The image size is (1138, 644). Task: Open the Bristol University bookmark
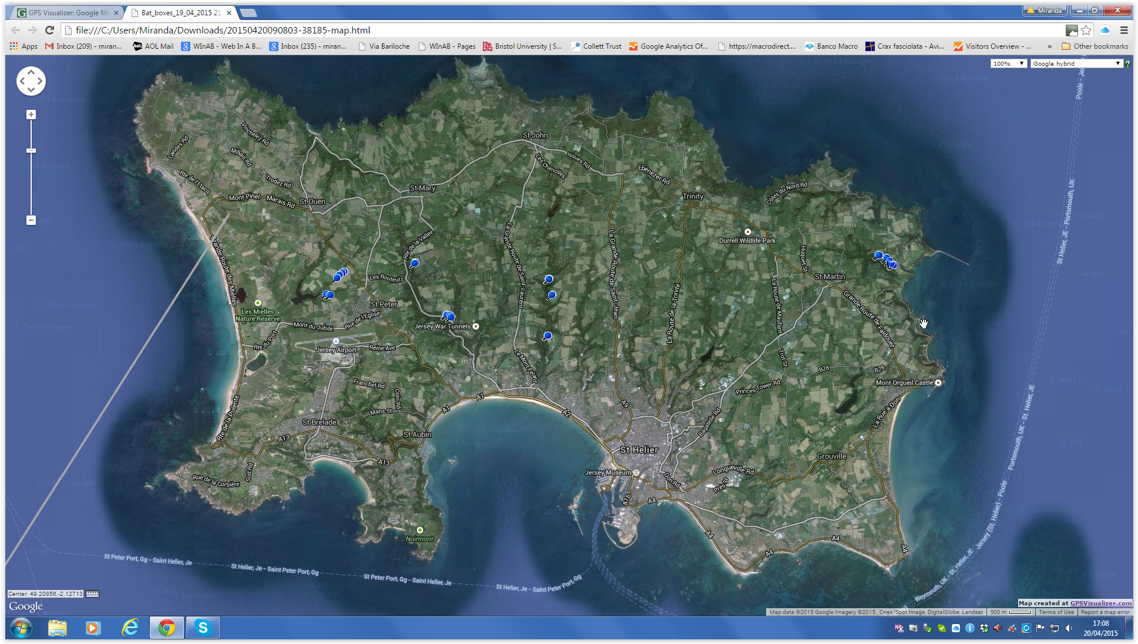click(522, 46)
